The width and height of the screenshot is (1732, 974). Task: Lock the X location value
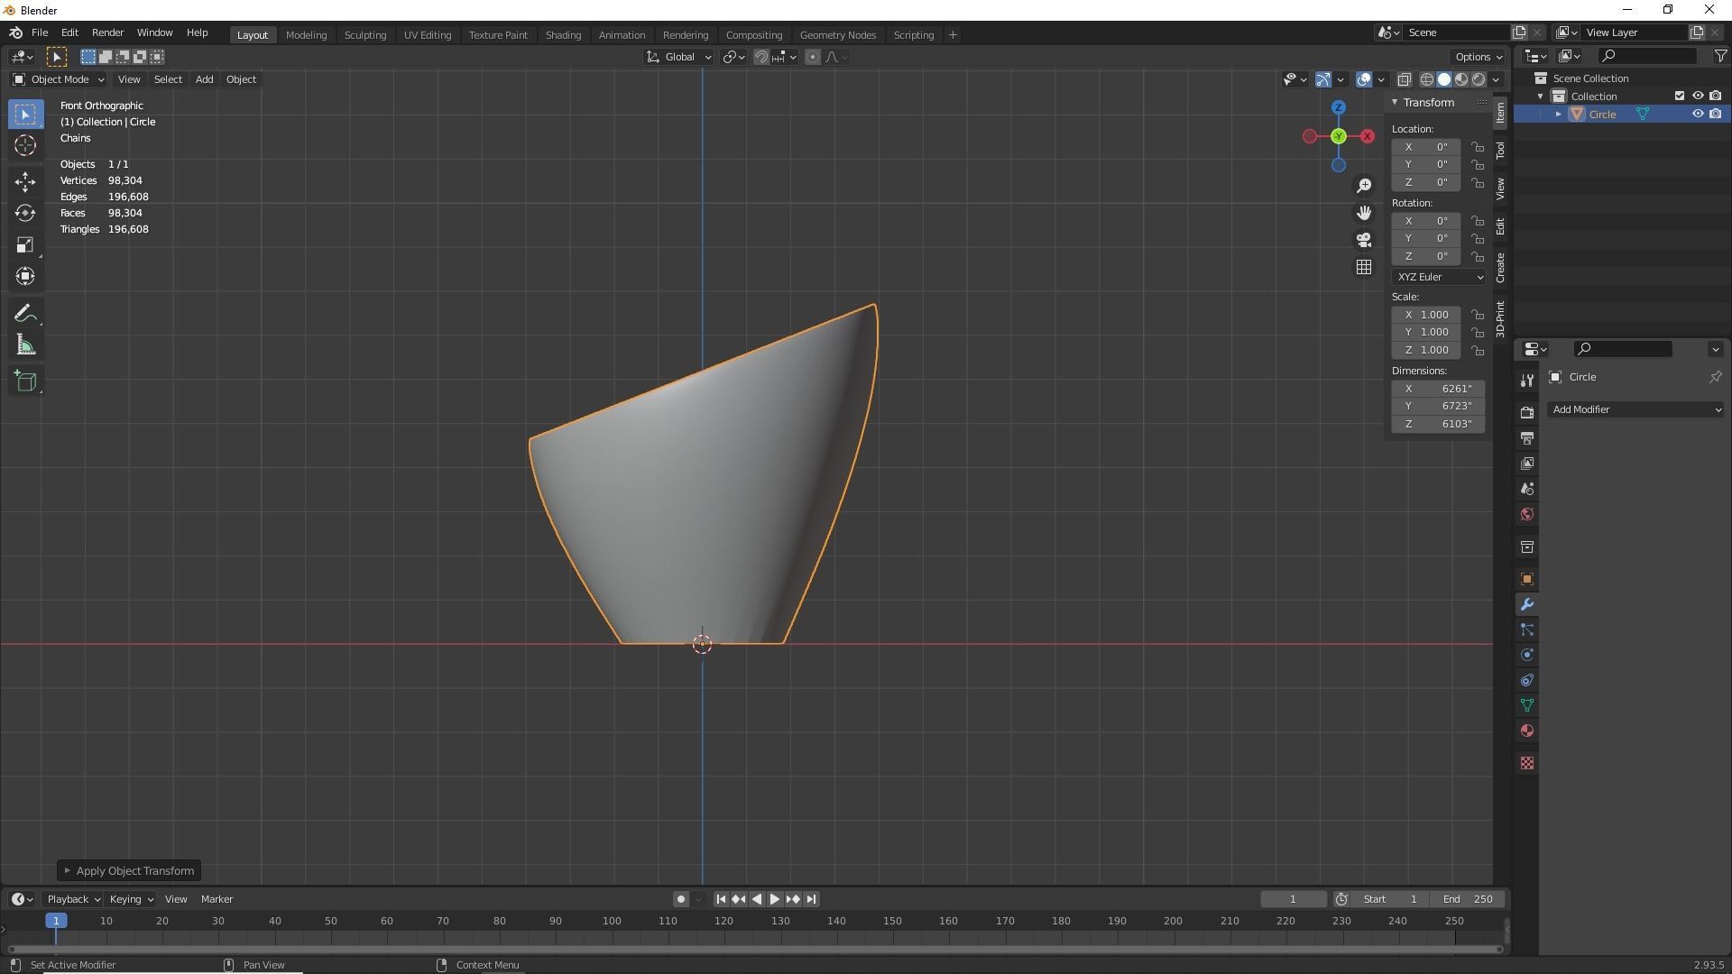coord(1477,147)
